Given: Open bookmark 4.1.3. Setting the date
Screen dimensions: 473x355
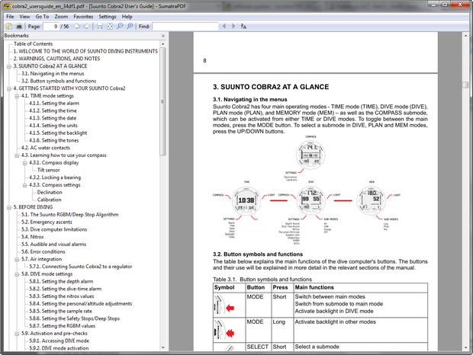Looking at the screenshot, I should [53, 118].
